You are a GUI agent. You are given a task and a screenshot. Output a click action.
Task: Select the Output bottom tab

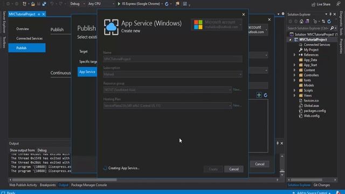tap(64, 185)
